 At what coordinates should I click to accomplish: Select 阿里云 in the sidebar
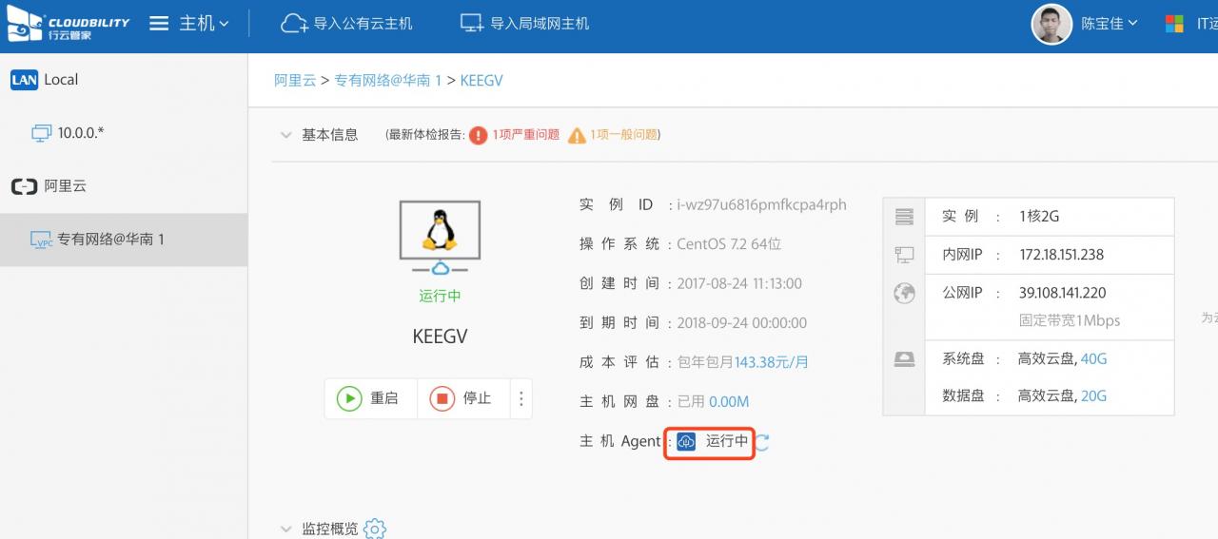tap(66, 186)
